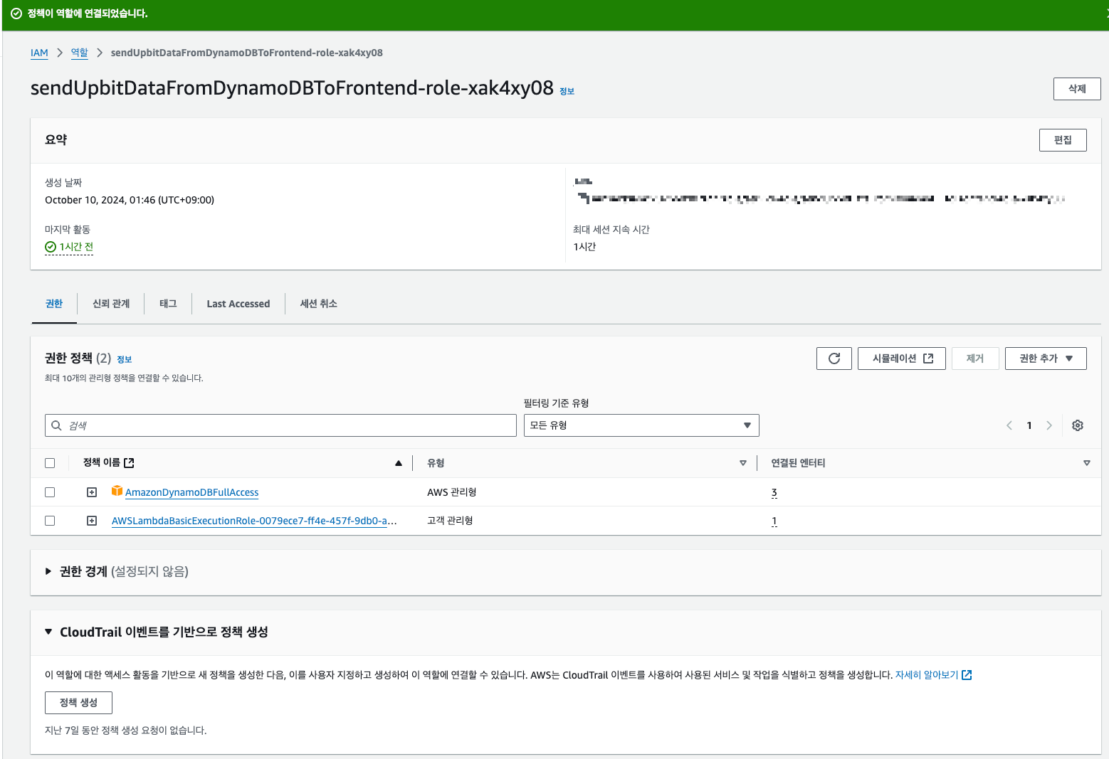
Task: Switch to the 태그 tab
Action: pyautogui.click(x=168, y=304)
